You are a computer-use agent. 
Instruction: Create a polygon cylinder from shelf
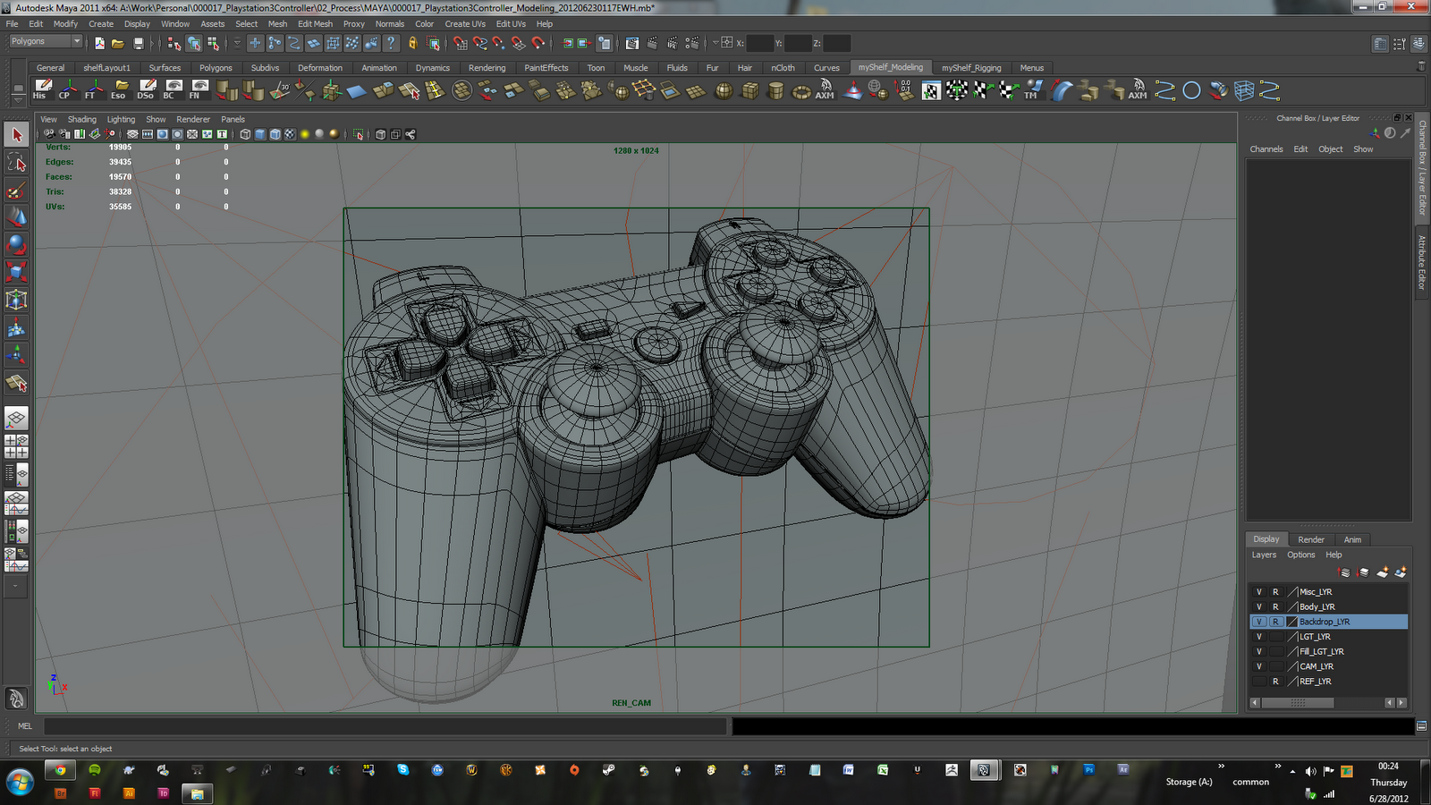(x=775, y=90)
